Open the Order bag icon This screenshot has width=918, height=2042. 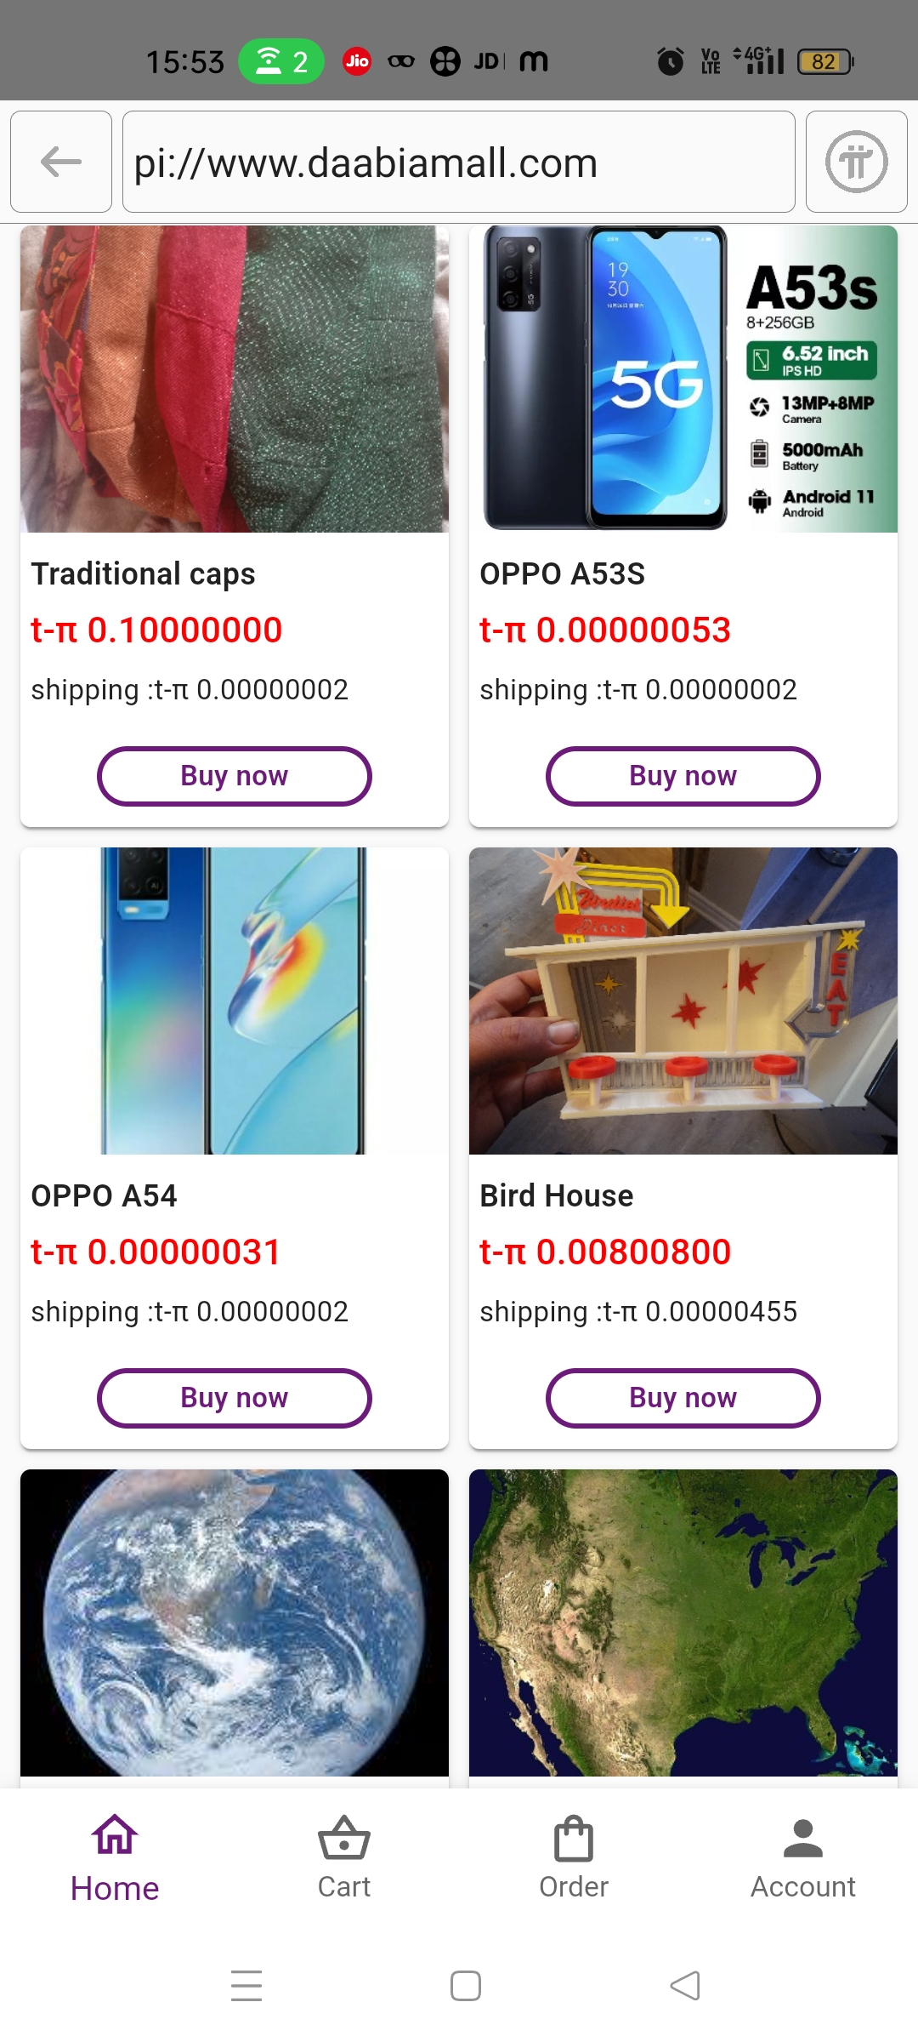pyautogui.click(x=574, y=1840)
